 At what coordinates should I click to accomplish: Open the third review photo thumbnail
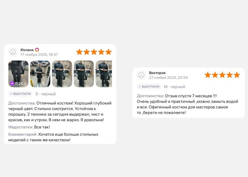[x=62, y=74]
